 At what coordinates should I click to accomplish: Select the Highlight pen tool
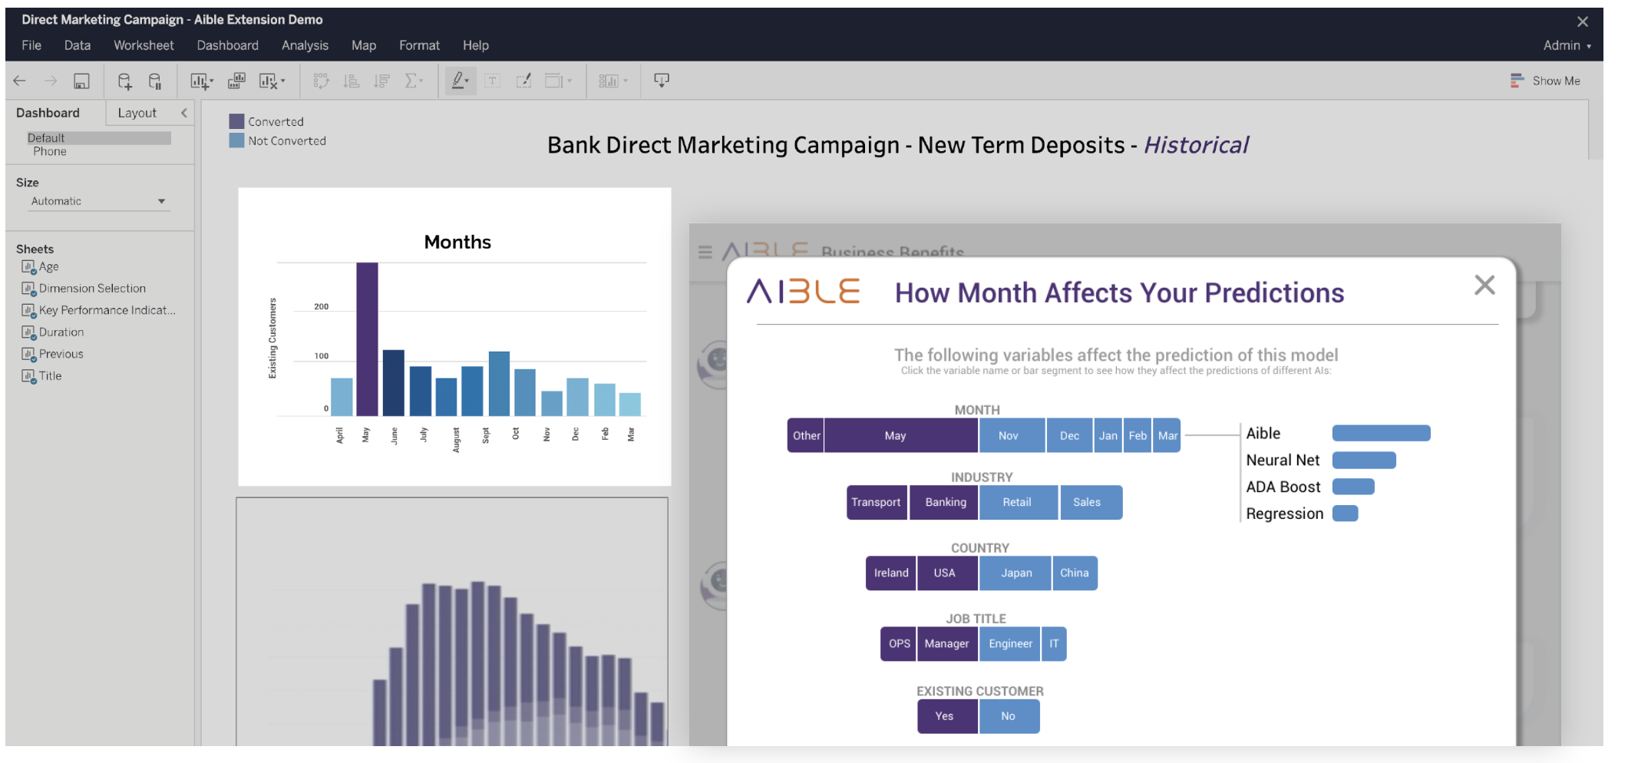(458, 81)
